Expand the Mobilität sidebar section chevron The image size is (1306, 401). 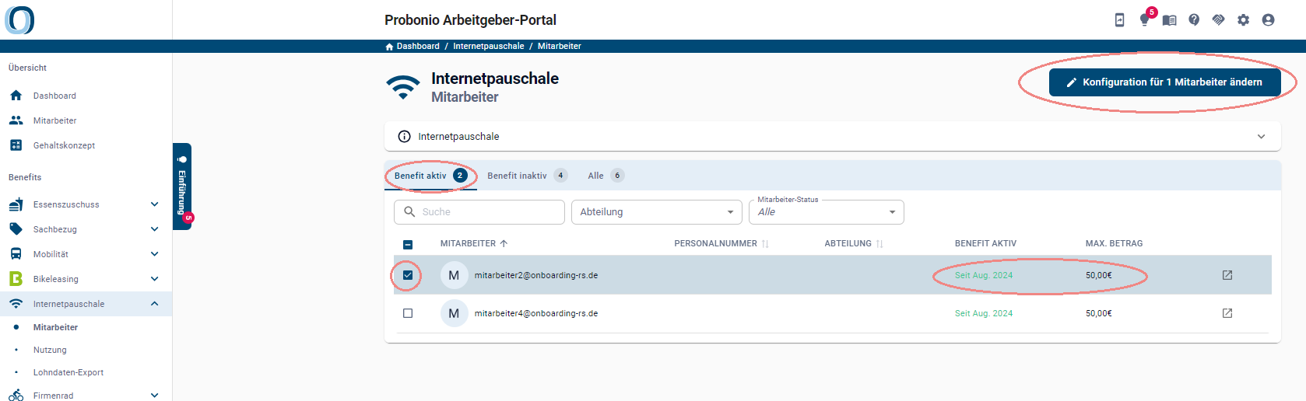coord(154,254)
